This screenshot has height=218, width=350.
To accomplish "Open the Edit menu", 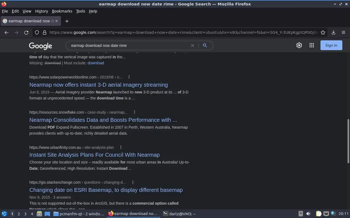I will [15, 11].
